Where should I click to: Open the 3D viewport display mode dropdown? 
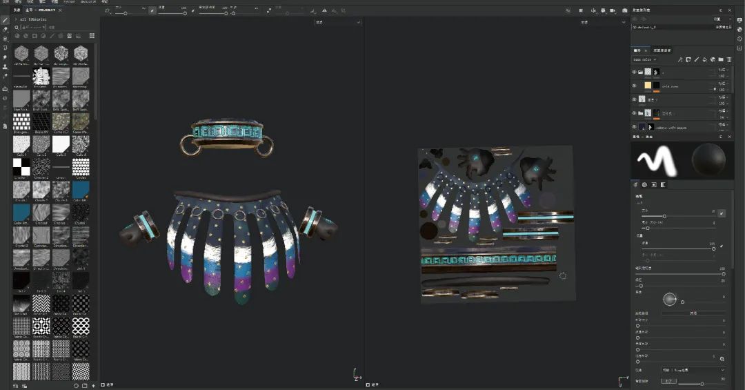click(x=338, y=22)
